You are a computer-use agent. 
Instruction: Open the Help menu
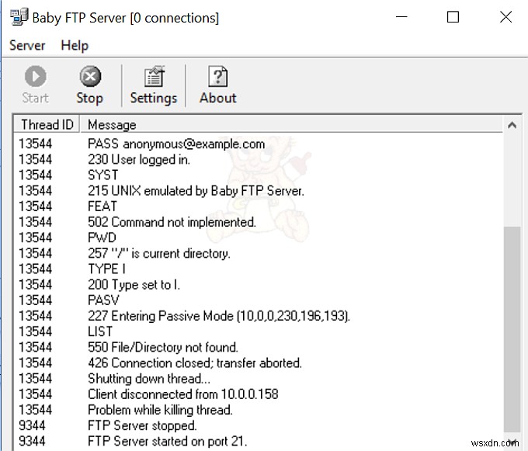click(x=75, y=46)
